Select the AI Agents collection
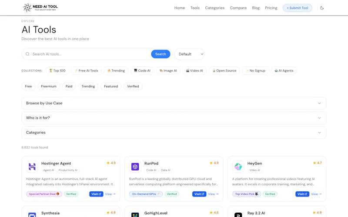 (x=284, y=71)
